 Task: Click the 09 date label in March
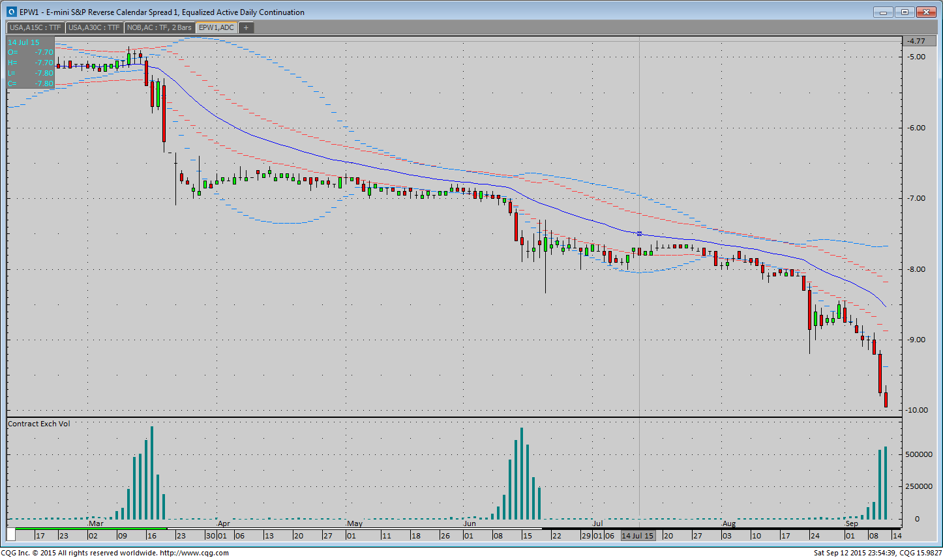click(122, 536)
